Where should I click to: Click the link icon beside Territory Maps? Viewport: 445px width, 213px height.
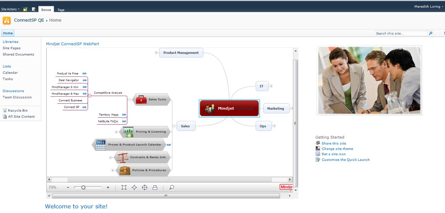point(124,115)
